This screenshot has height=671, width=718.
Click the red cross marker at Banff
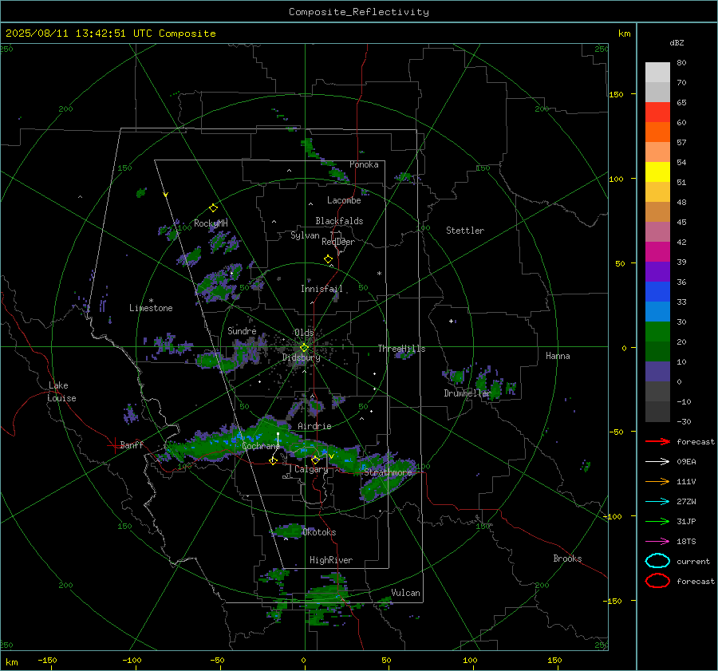114,445
